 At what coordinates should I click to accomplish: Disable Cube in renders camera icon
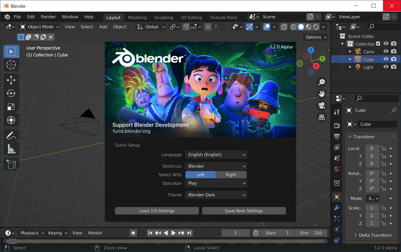coord(394,59)
